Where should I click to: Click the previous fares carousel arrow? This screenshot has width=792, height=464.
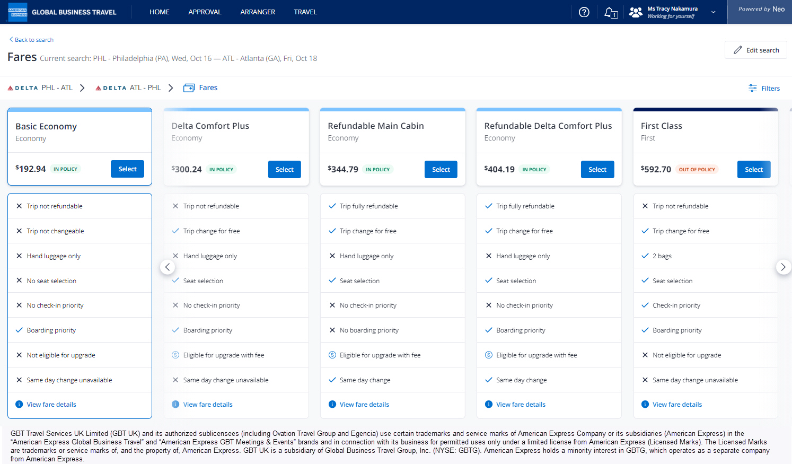pyautogui.click(x=168, y=267)
